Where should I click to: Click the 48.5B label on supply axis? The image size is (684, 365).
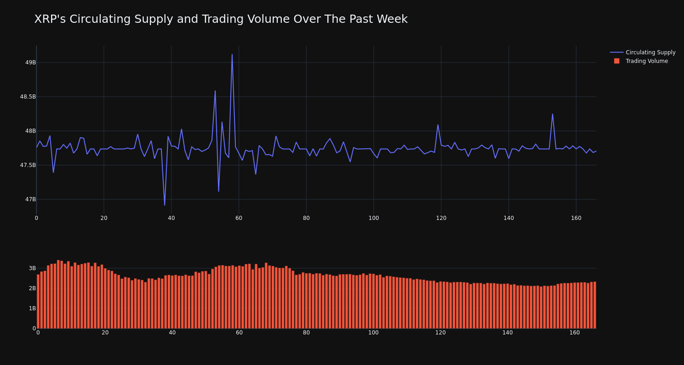point(28,97)
